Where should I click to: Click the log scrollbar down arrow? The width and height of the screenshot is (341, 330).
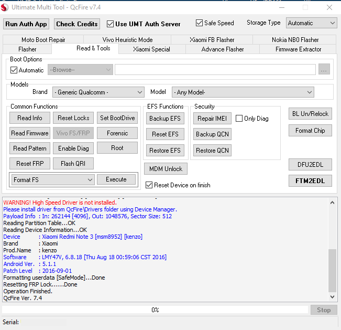pos(332,297)
